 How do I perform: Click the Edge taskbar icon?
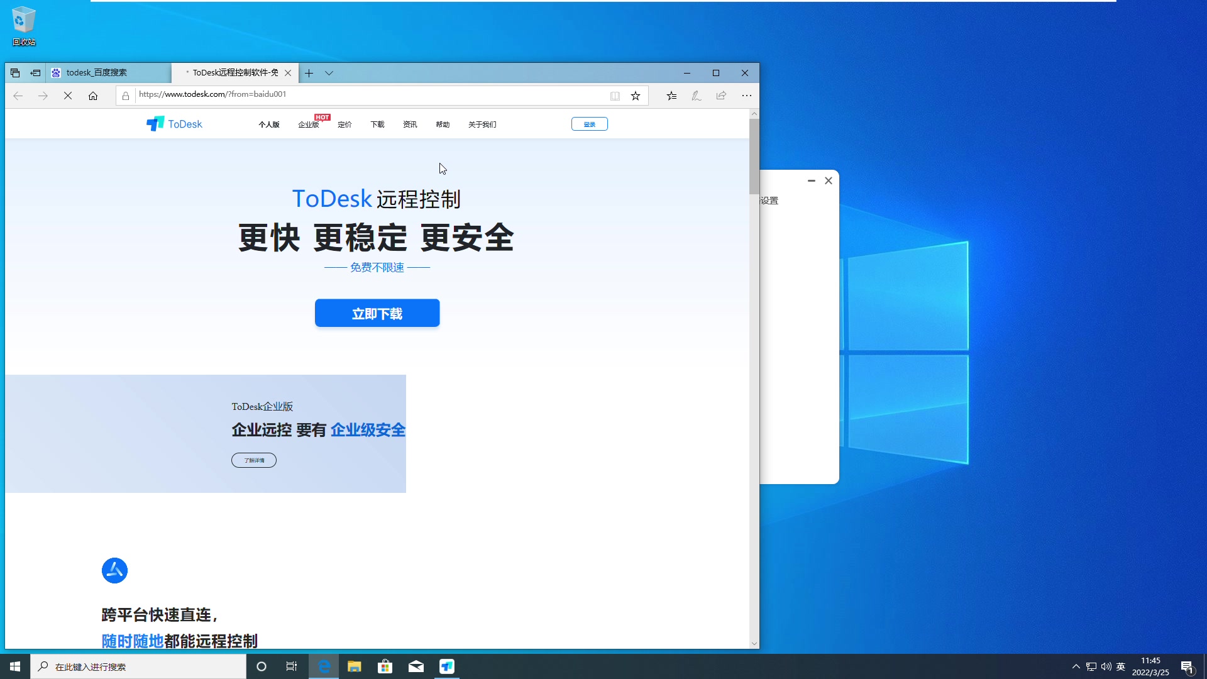point(324,666)
